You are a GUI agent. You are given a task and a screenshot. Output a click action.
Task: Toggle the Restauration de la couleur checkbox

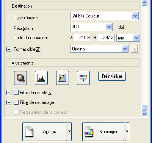[16, 112]
